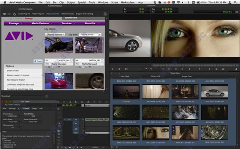
Task: Open the Color Space dropdown
Action: point(12,122)
